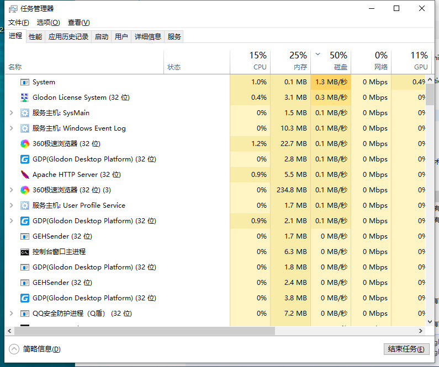Screen dimensions: 439x367
Task: Click the vertical scrollbar down arrow
Action: (430, 322)
